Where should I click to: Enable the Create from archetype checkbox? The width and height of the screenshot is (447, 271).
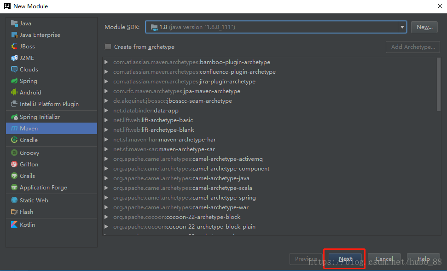(108, 47)
